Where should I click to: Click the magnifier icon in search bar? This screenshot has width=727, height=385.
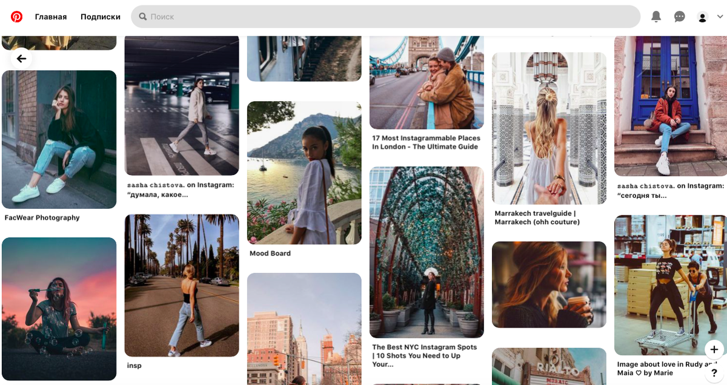click(143, 17)
